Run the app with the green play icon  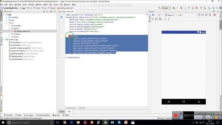(x=174, y=8)
